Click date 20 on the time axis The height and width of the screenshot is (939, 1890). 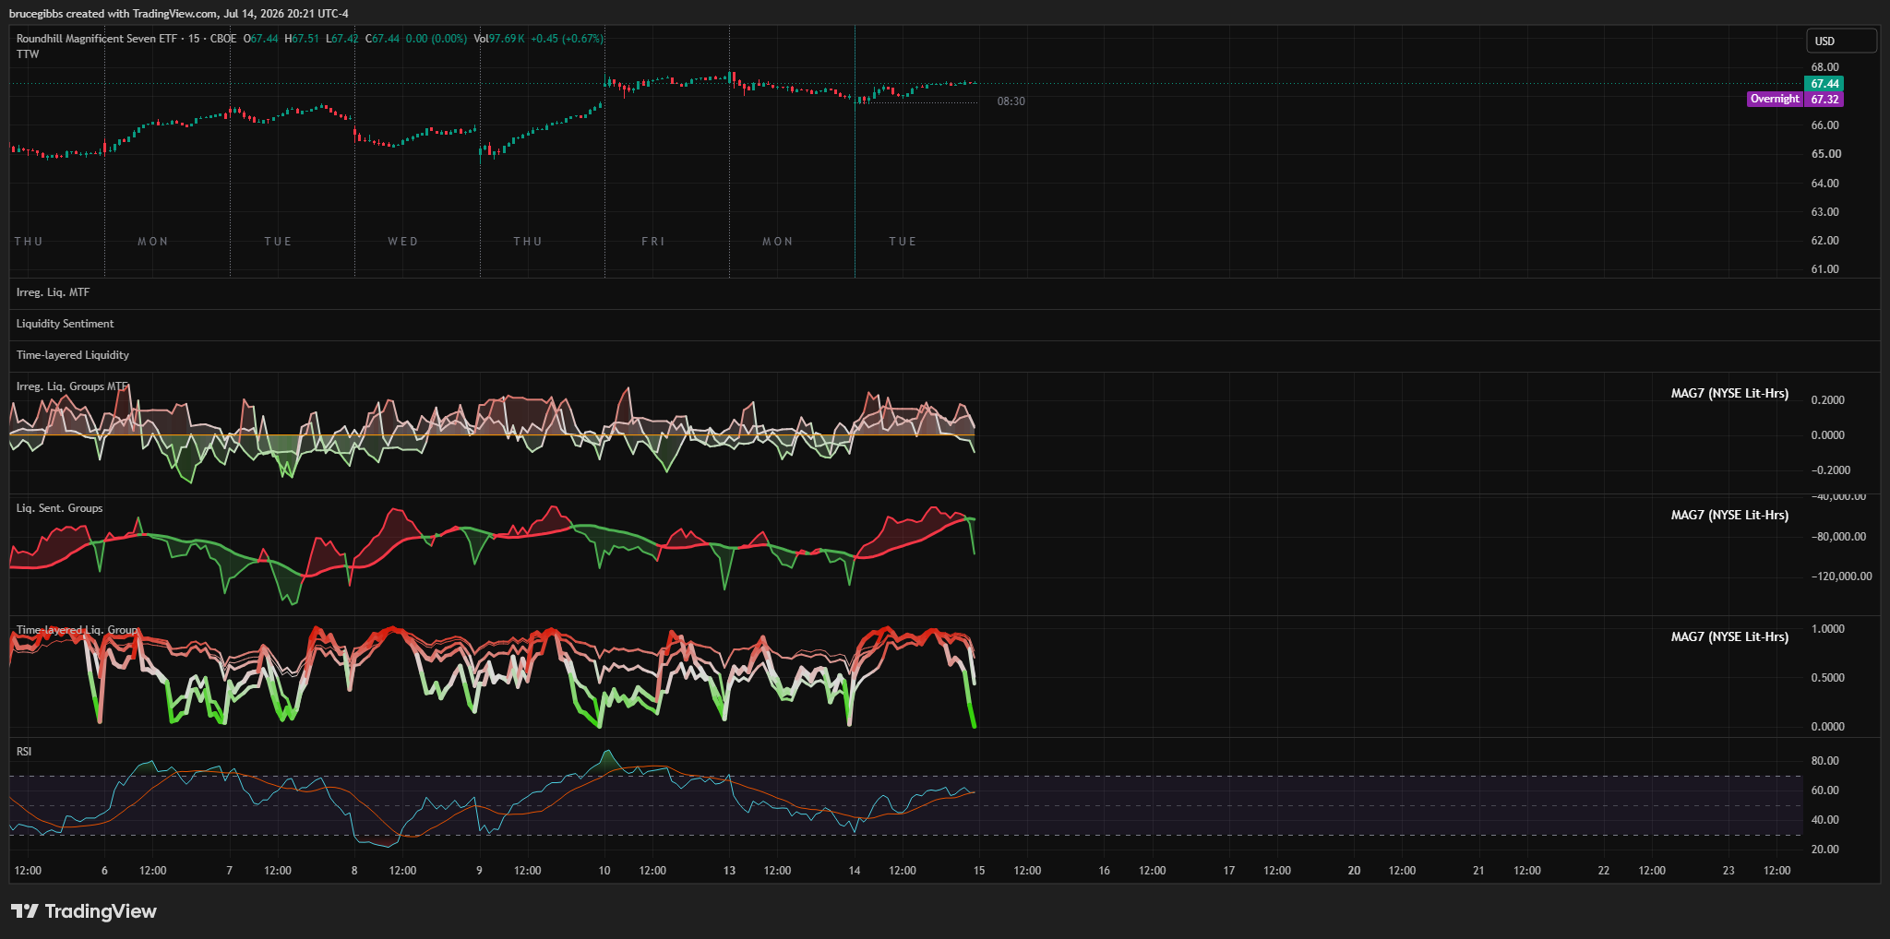coord(1354,871)
